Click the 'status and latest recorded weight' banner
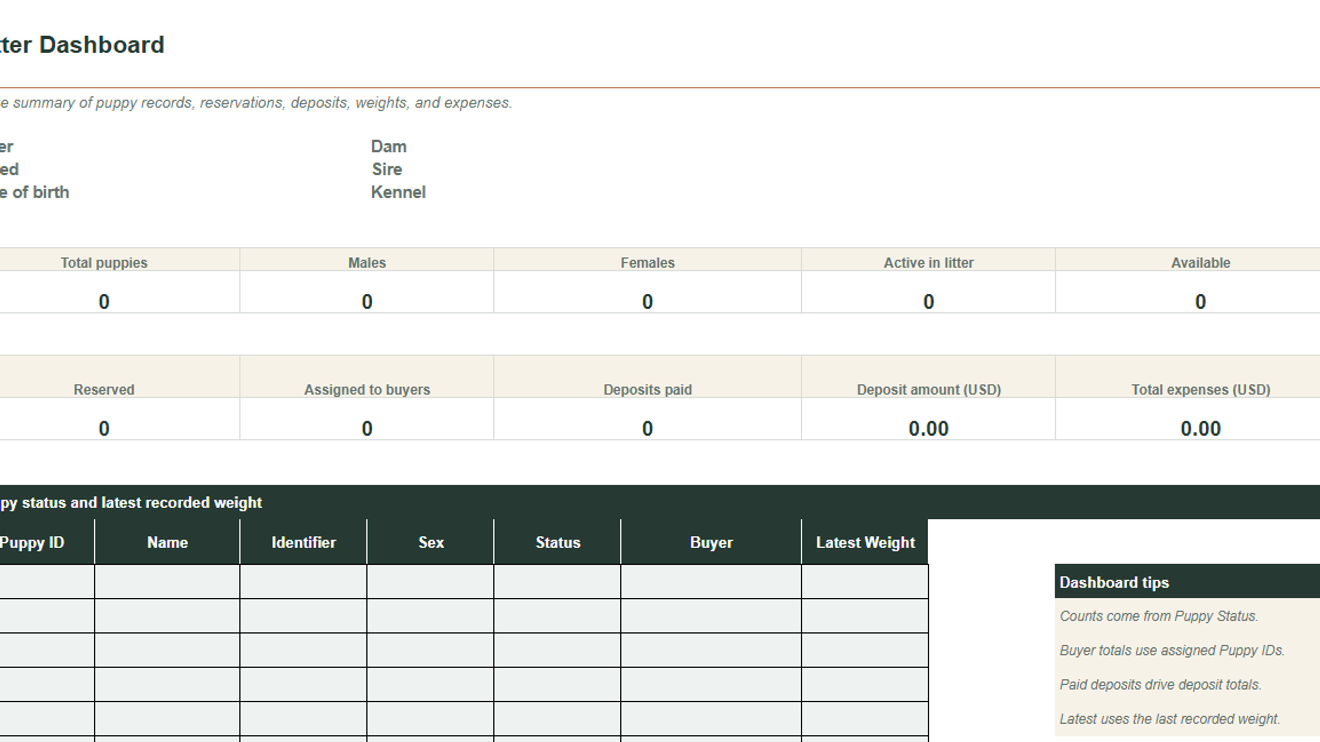 [x=660, y=502]
